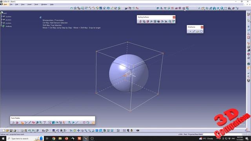
Task: Click the Point tool in Wireframe toolbar
Action: [x=190, y=31]
